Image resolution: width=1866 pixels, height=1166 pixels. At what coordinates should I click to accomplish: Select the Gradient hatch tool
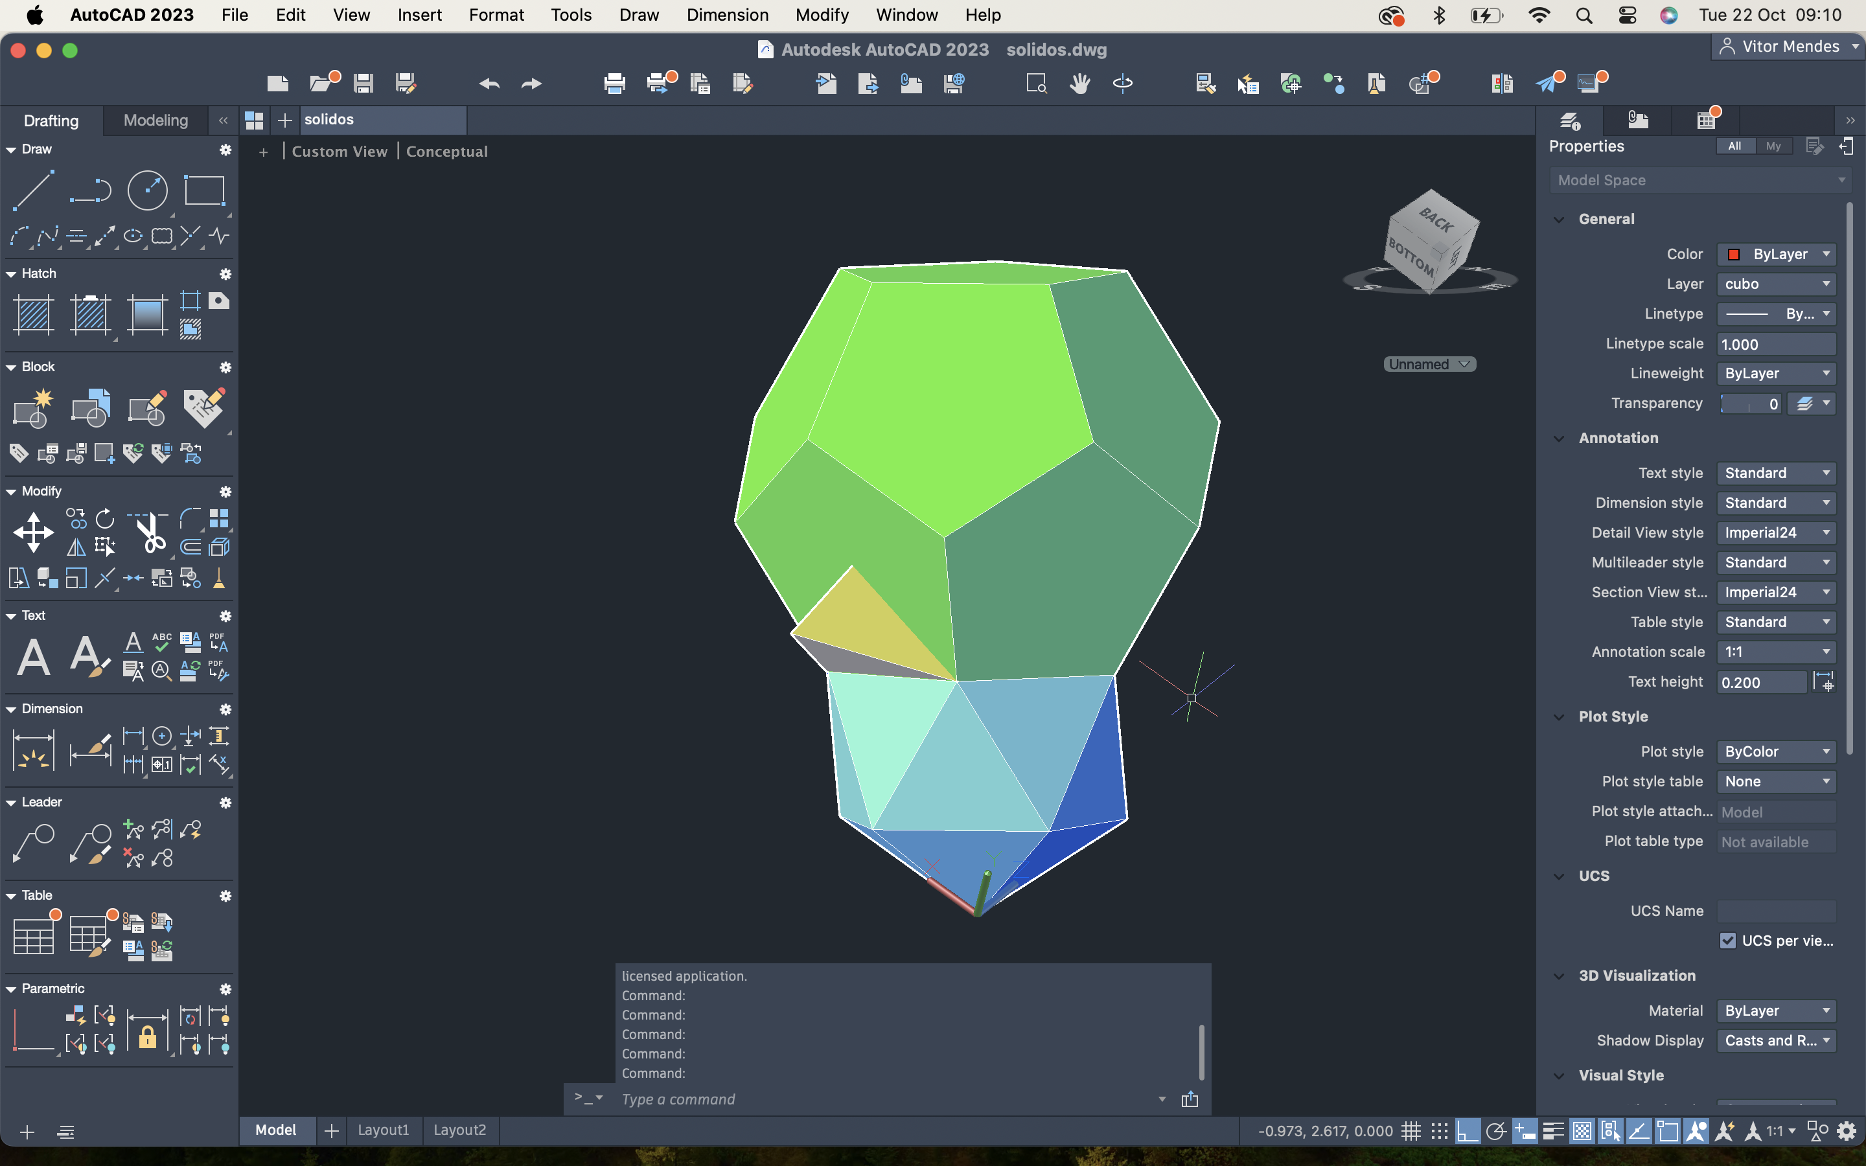147,315
